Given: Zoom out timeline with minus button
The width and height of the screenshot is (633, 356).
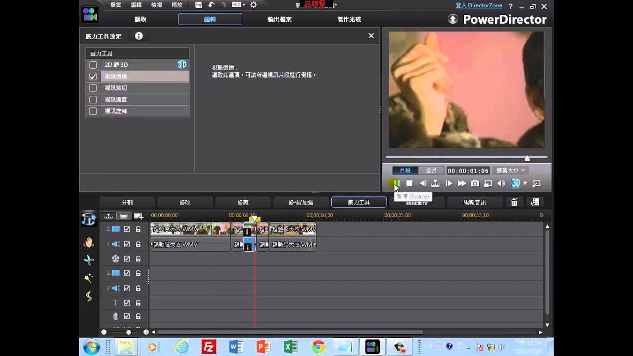Looking at the screenshot, I should pyautogui.click(x=104, y=332).
